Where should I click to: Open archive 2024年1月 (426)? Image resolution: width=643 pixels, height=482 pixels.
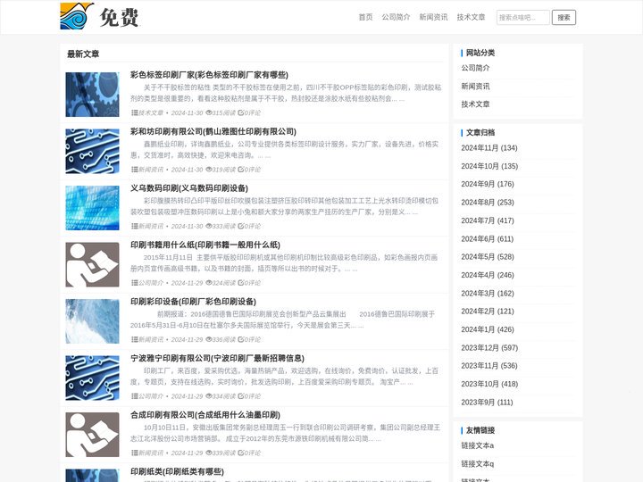tap(488, 329)
